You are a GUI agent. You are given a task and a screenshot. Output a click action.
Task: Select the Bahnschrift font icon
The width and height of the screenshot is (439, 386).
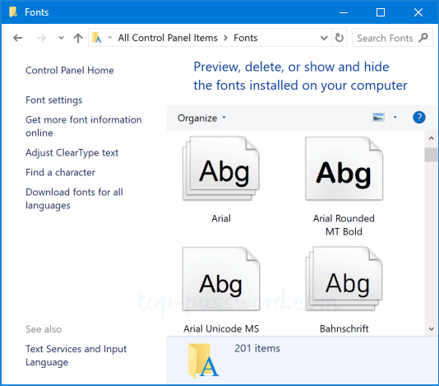click(344, 279)
